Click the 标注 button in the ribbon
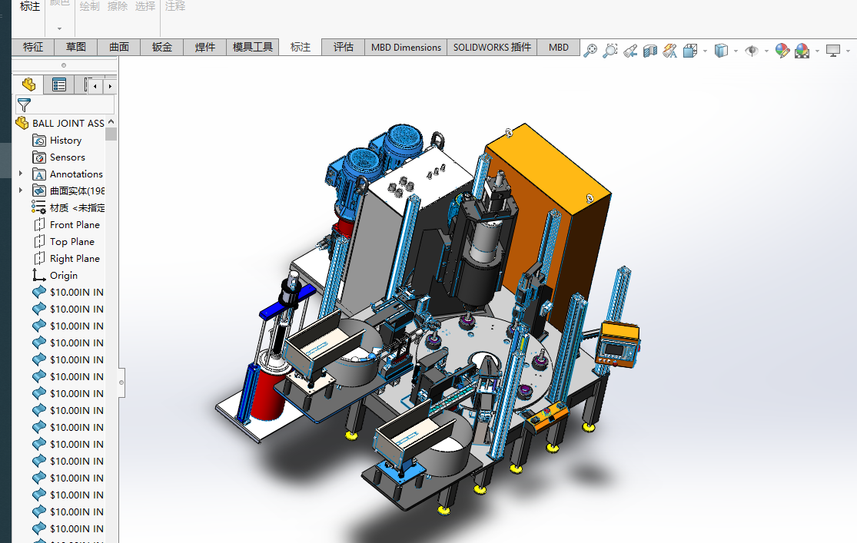The image size is (857, 543). click(30, 6)
